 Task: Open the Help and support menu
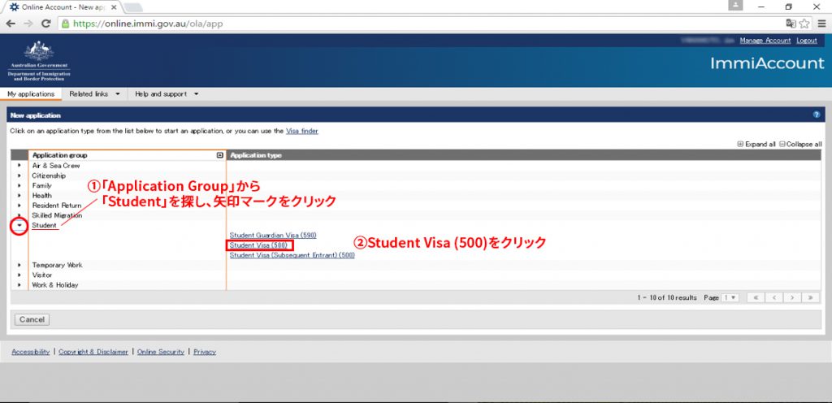click(x=167, y=94)
